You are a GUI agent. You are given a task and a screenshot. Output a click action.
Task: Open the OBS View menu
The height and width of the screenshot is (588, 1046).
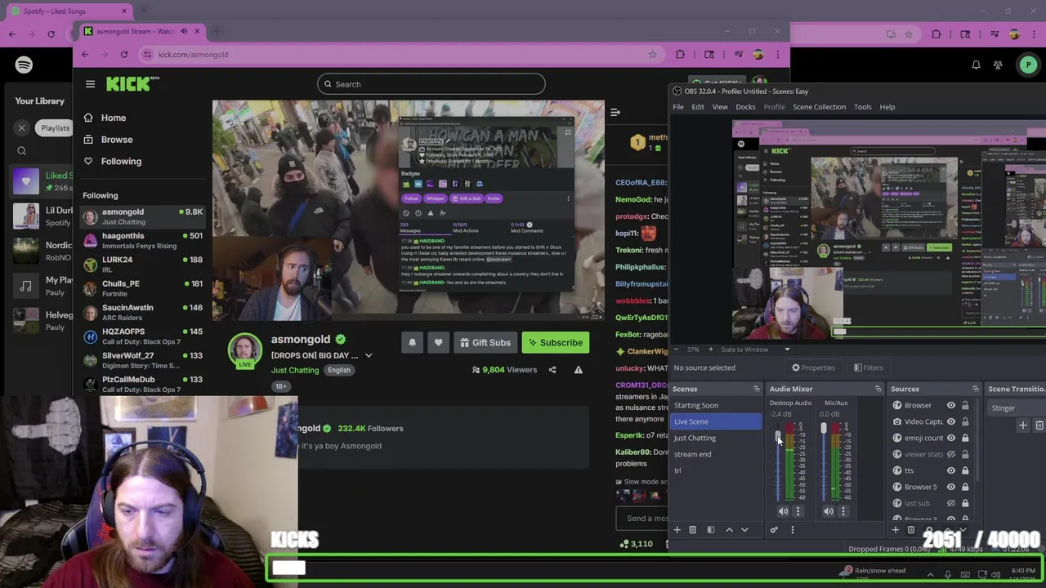pos(720,107)
